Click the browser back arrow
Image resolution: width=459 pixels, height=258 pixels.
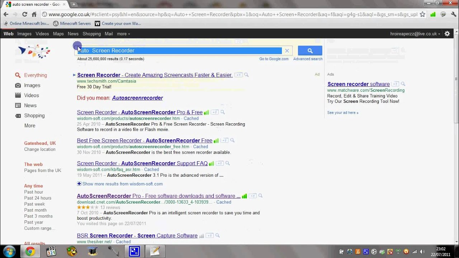coord(6,14)
